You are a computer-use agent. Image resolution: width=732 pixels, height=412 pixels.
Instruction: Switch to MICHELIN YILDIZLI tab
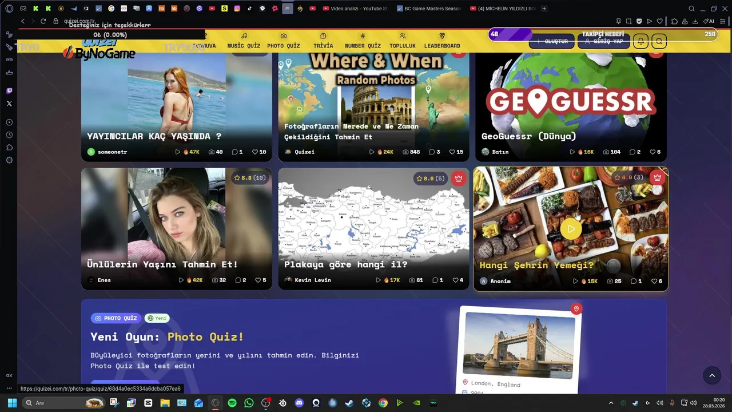click(503, 9)
